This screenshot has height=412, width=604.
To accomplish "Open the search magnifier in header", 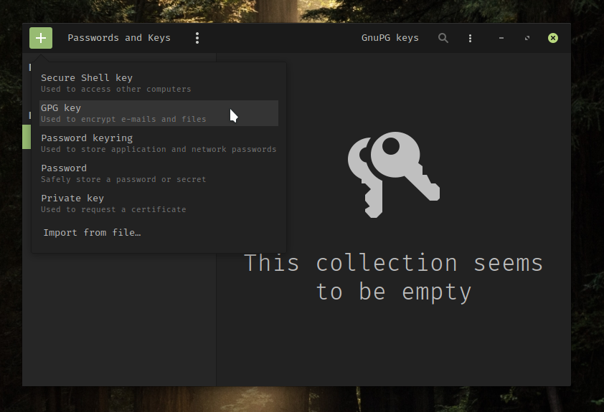I will 443,38.
